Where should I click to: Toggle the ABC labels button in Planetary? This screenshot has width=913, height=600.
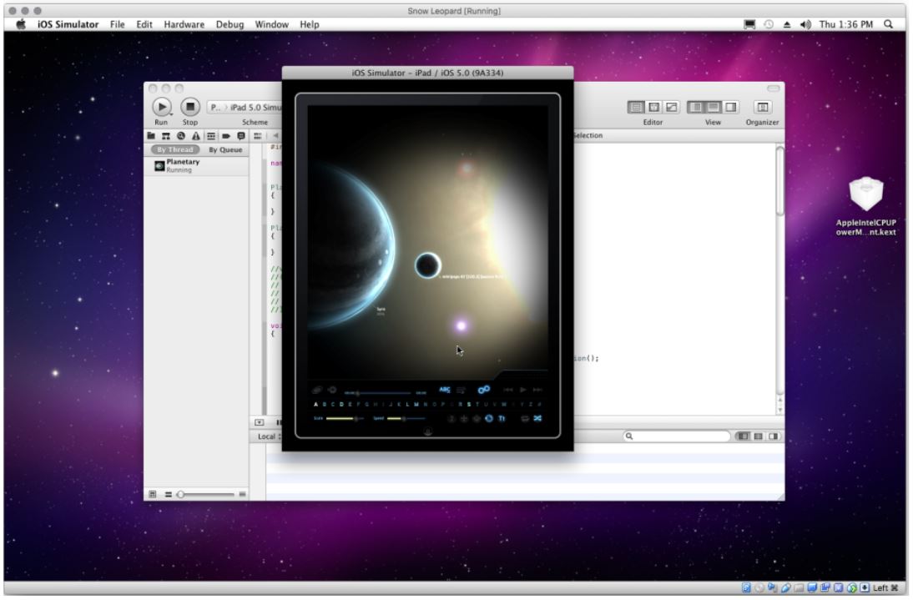[445, 390]
